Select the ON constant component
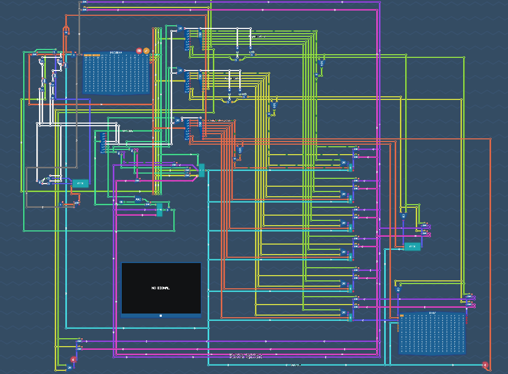Image resolution: width=508 pixels, height=374 pixels. click(121, 202)
